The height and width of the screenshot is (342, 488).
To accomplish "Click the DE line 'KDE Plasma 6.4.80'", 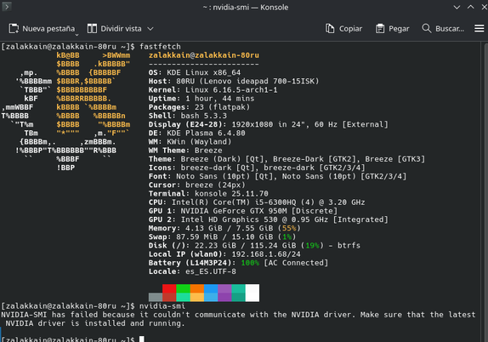I will [x=196, y=133].
